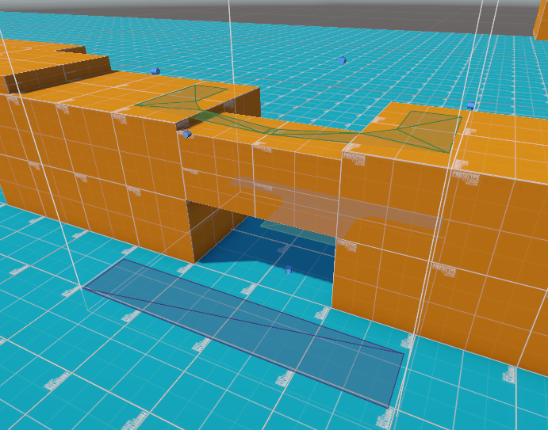Click the shadowed floor inside the bridge tunnel
Image resolution: width=548 pixels, height=430 pixels.
pyautogui.click(x=262, y=245)
